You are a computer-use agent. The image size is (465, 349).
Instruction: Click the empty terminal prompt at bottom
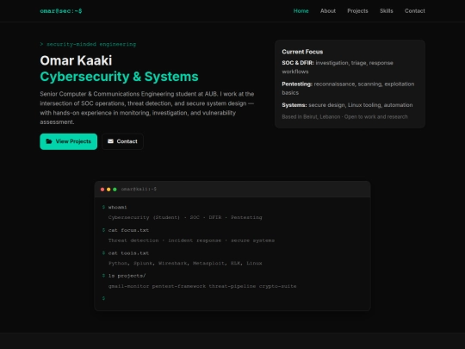pos(103,298)
